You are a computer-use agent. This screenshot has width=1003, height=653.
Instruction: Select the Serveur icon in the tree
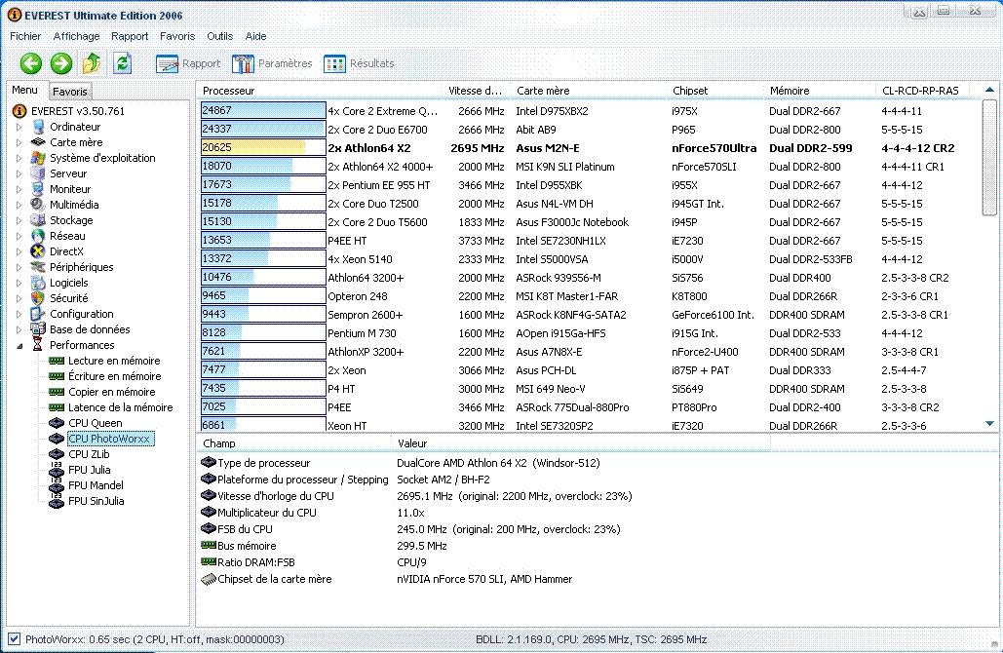pos(38,173)
